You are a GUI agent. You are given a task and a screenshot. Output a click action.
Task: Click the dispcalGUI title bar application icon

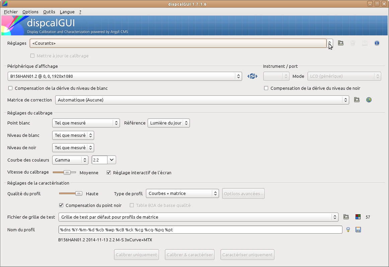coord(4,4)
